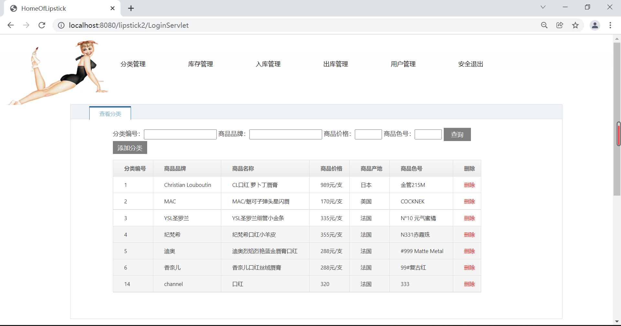This screenshot has height=326, width=621.
Task: Open the Chrome profile avatar
Action: pos(595,25)
